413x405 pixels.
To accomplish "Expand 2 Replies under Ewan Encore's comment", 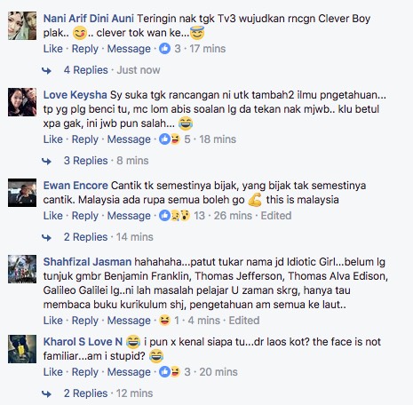I will [86, 237].
